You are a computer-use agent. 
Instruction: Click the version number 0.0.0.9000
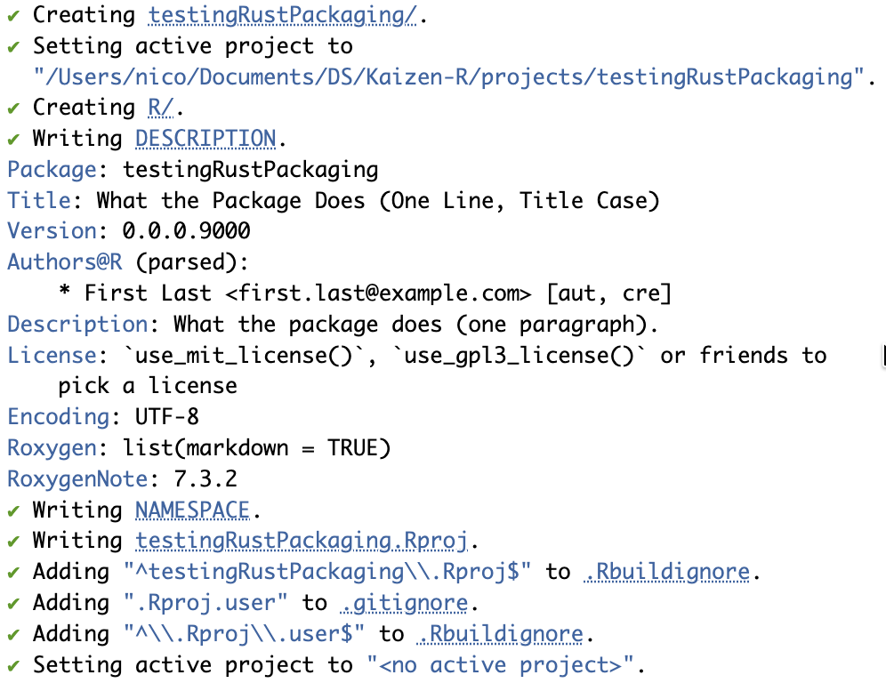click(x=186, y=231)
